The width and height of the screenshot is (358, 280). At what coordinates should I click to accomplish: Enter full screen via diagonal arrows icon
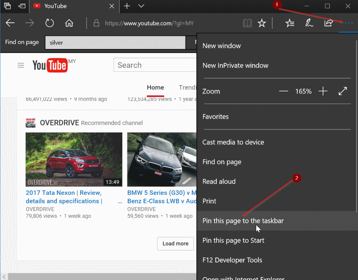point(343,91)
